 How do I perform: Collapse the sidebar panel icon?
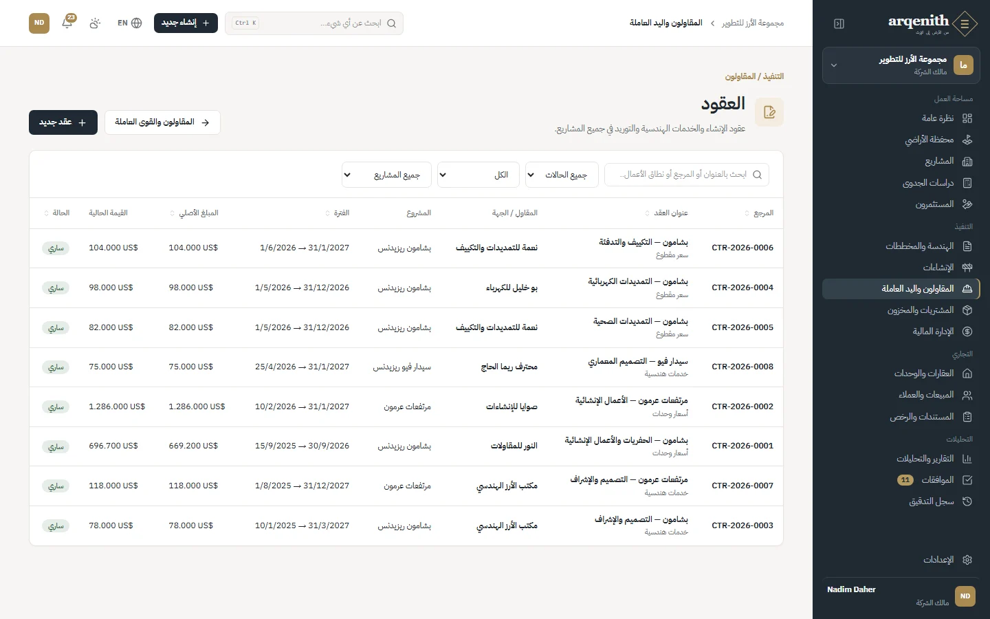(839, 23)
